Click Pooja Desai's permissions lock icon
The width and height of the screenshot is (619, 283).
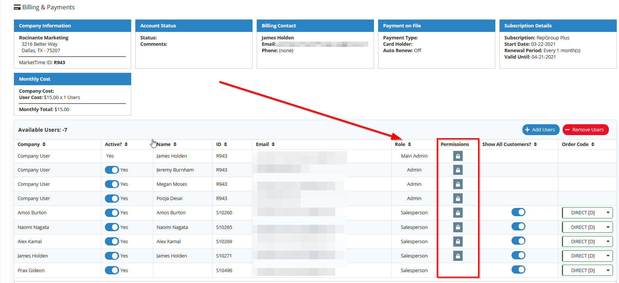[x=457, y=199]
